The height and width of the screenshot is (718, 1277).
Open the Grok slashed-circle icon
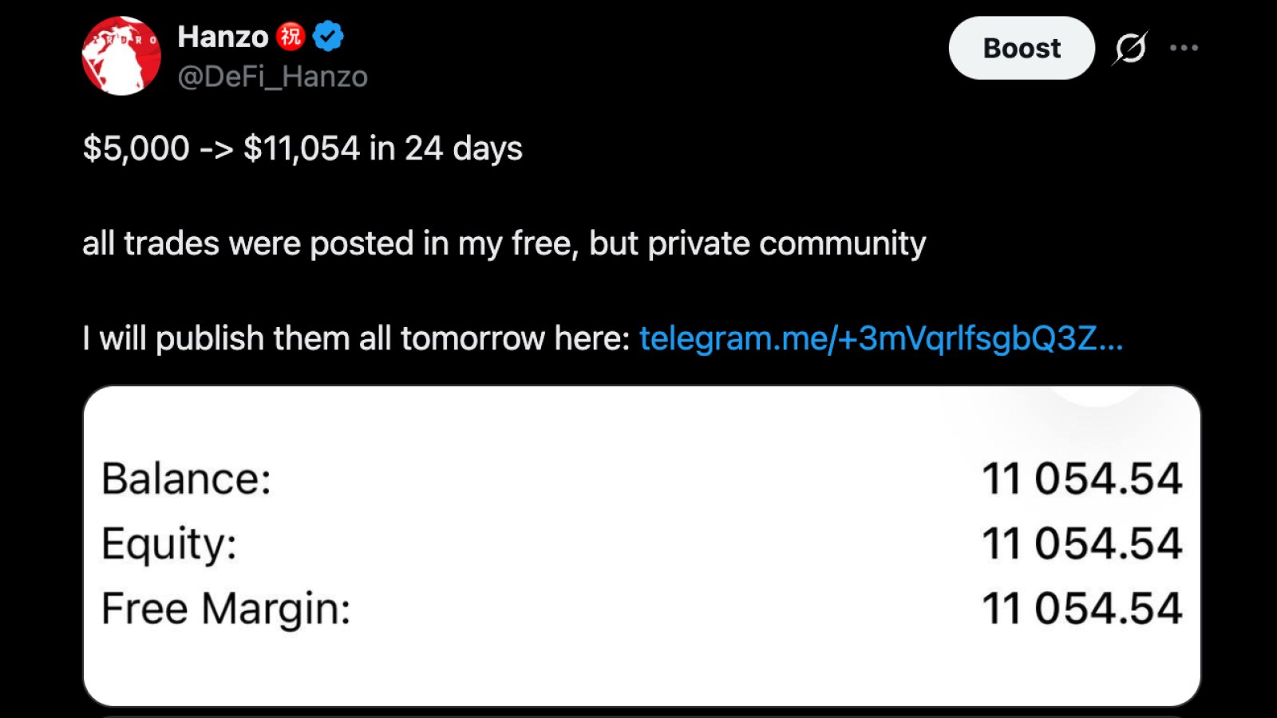coord(1130,48)
